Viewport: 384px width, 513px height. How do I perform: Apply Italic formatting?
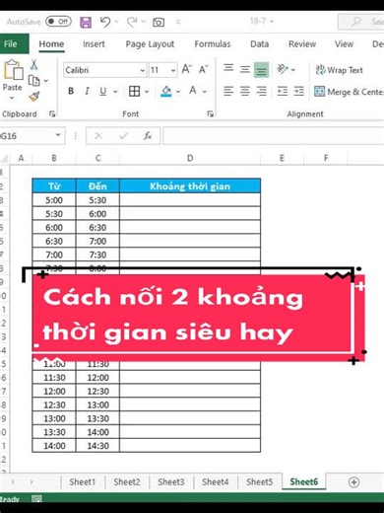87,91
